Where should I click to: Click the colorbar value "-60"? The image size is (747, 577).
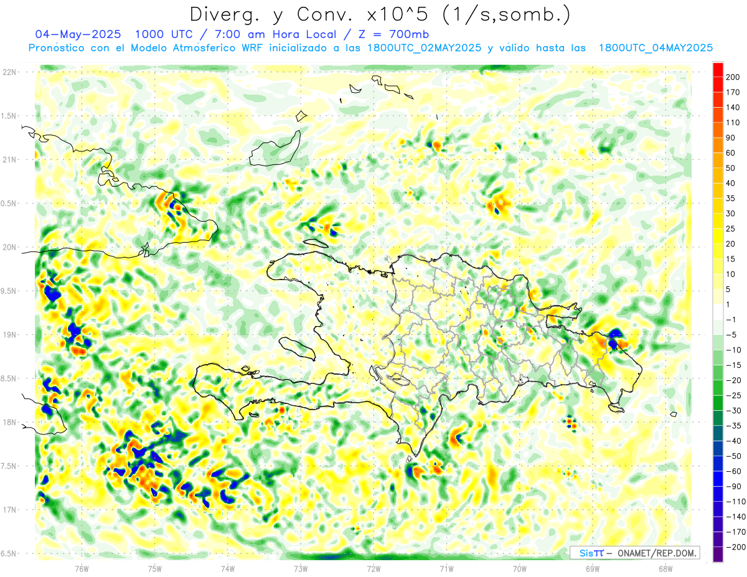coord(733,471)
